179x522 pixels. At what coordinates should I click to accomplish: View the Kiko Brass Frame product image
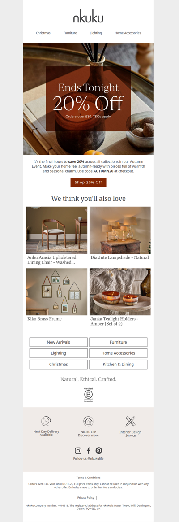click(57, 291)
